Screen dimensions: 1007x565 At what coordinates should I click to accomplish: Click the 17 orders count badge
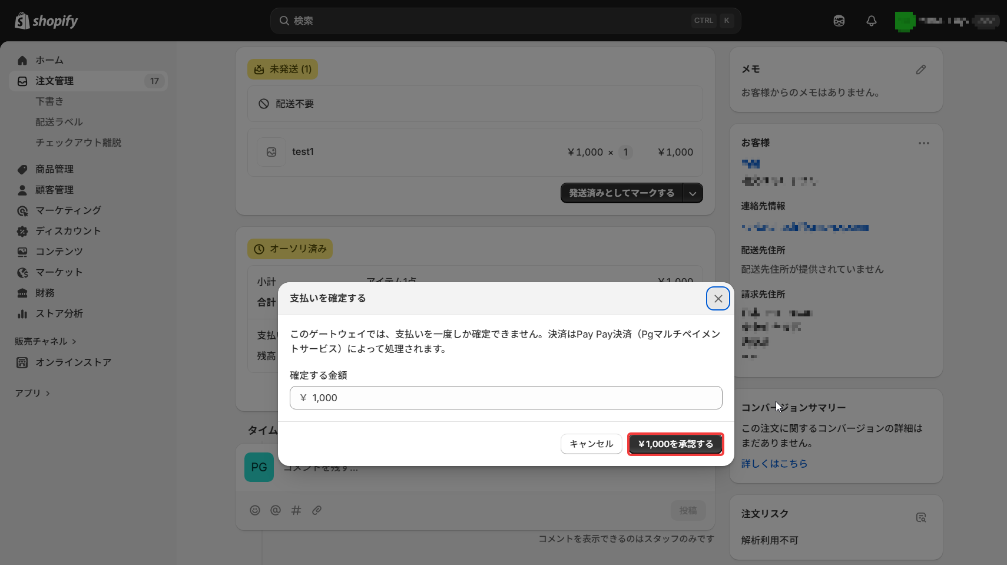point(154,81)
